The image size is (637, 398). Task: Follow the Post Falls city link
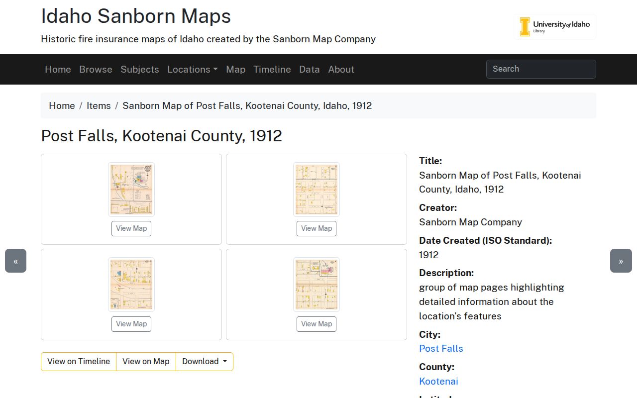click(441, 349)
